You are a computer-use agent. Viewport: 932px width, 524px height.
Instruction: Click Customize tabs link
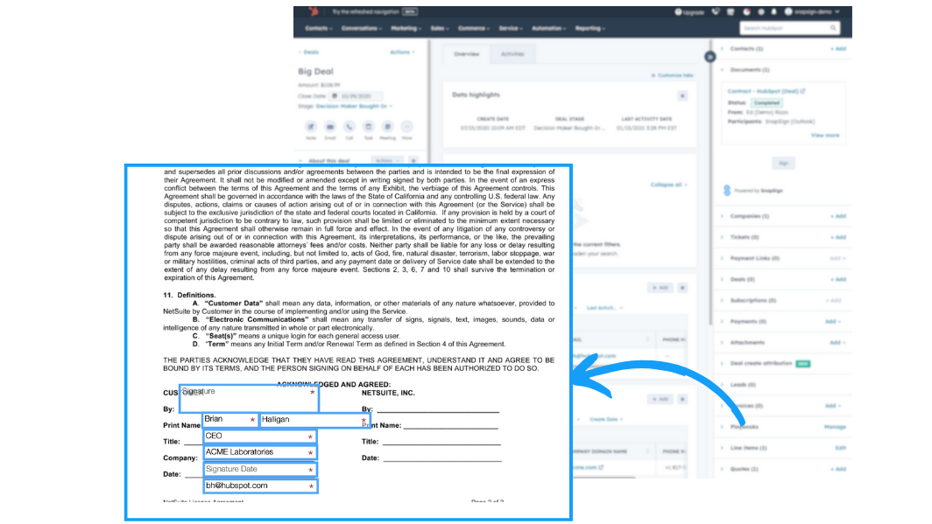point(672,75)
